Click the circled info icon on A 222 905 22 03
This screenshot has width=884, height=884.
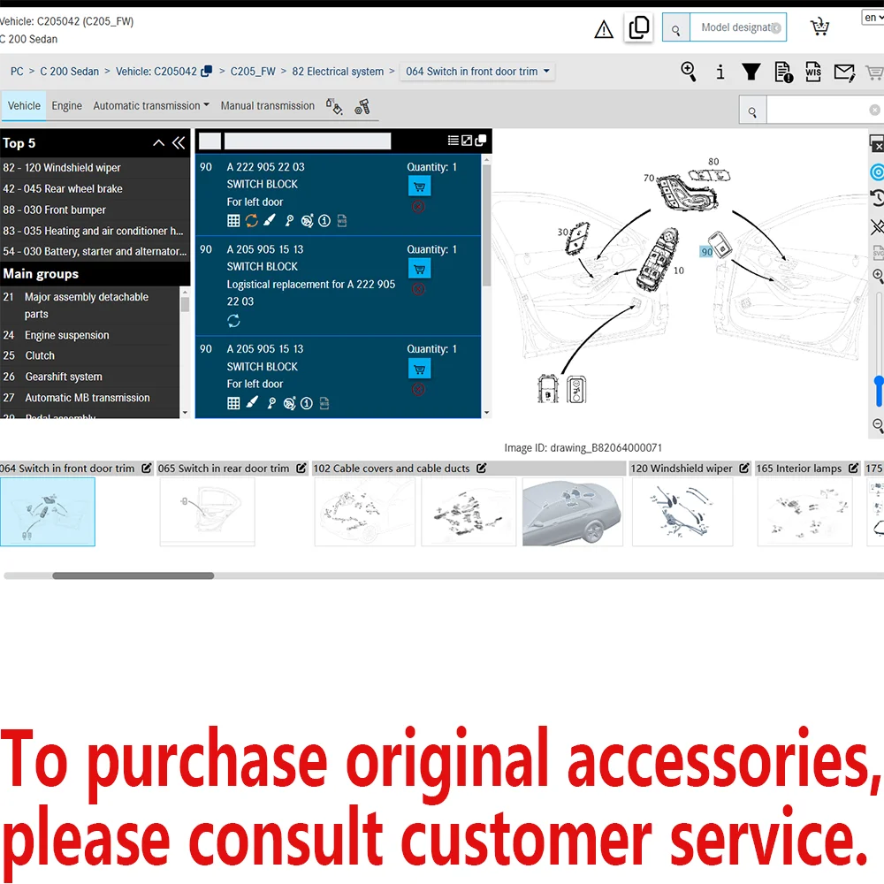pyautogui.click(x=324, y=221)
